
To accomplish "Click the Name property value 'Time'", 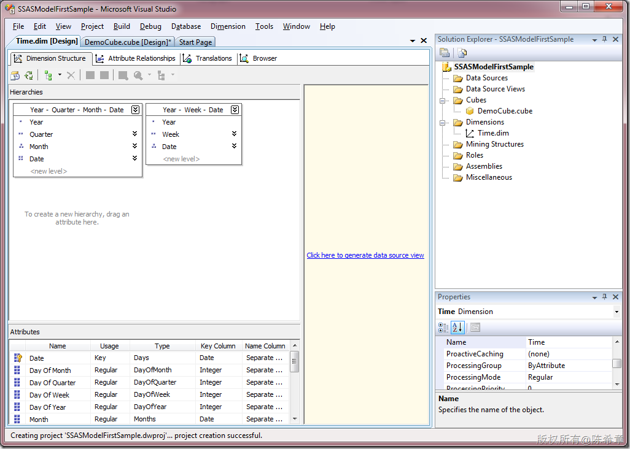I will click(569, 342).
